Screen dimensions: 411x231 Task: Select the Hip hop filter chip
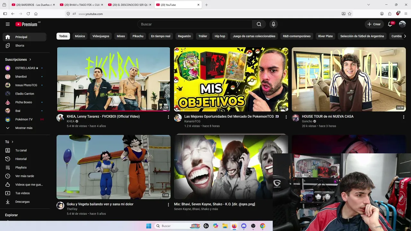click(220, 36)
